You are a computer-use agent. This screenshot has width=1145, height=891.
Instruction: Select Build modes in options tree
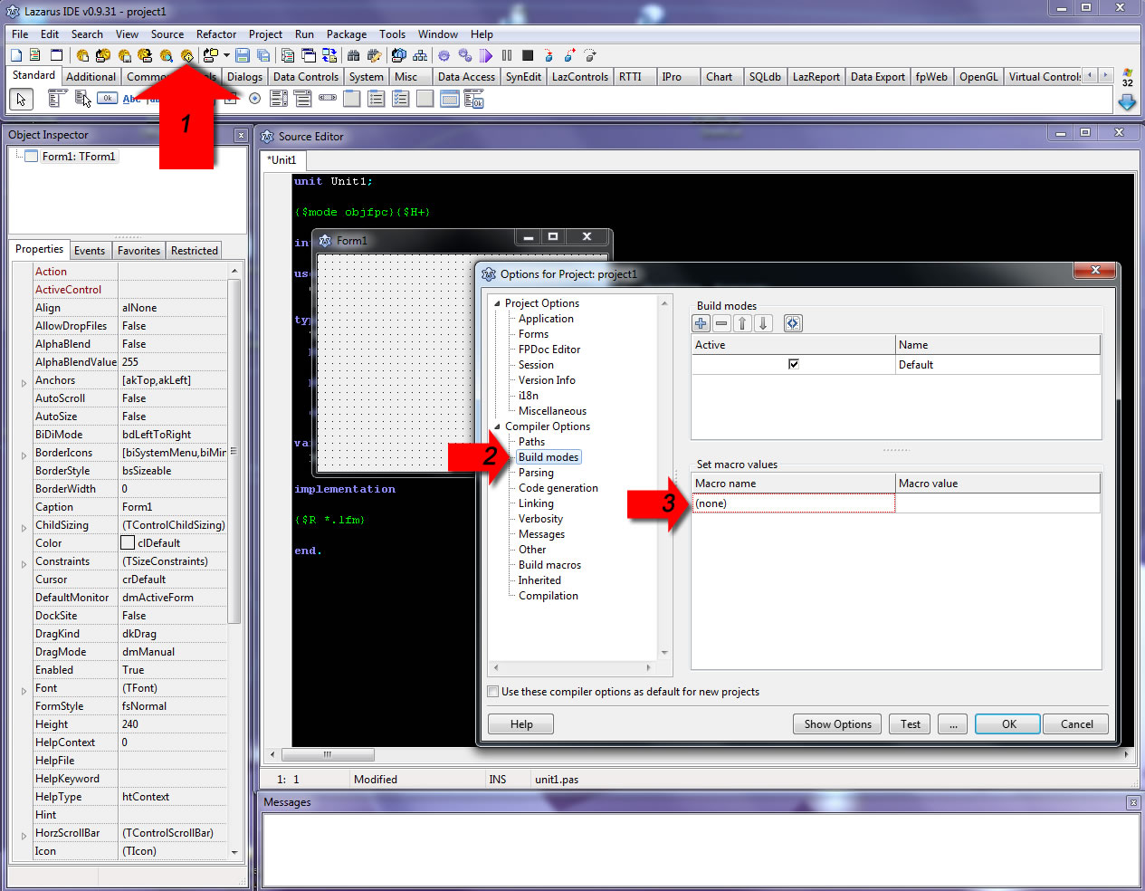549,457
